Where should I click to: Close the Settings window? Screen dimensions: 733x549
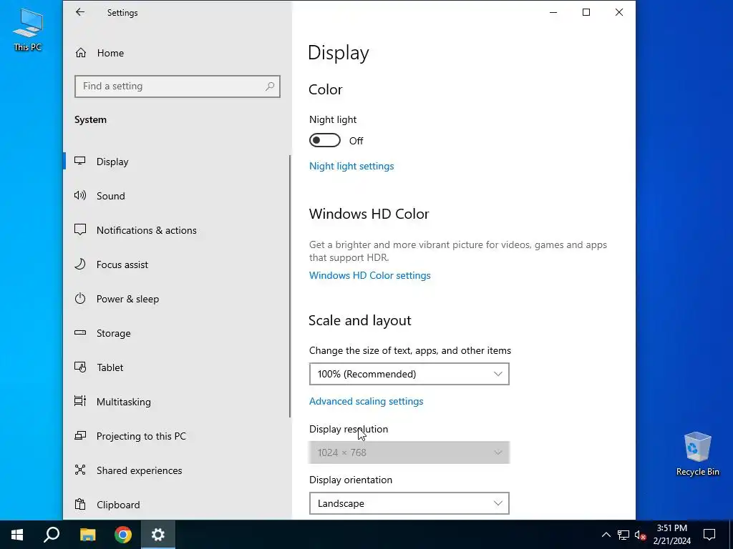[619, 12]
